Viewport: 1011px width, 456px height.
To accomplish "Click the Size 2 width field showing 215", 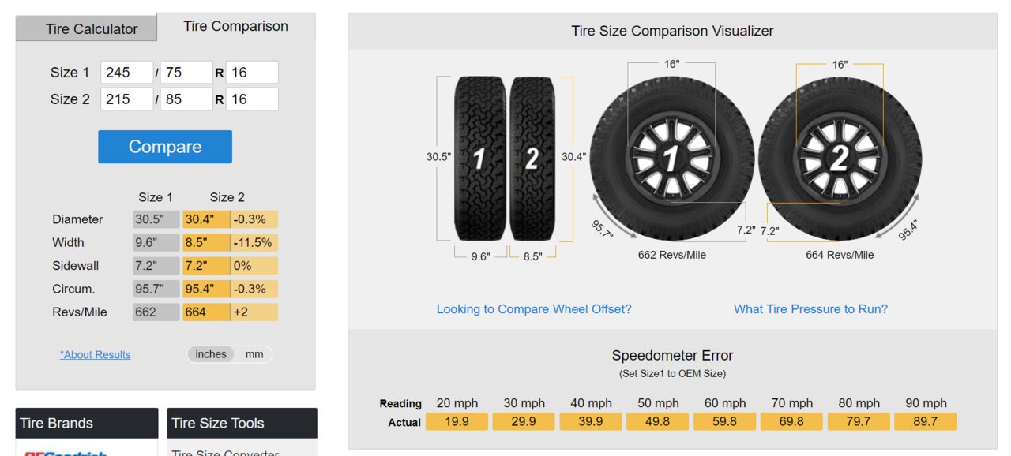I will 127,99.
